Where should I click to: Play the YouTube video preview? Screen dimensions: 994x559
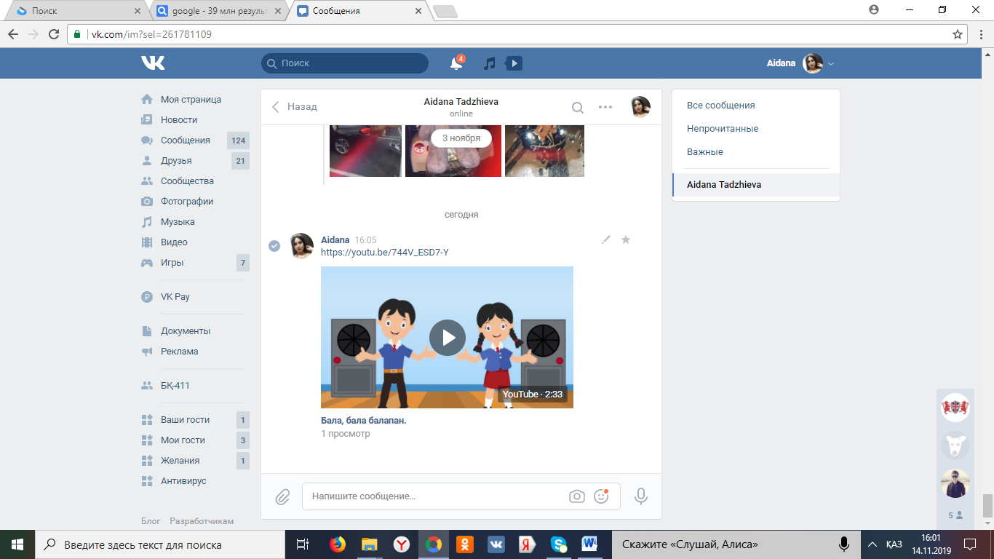click(x=447, y=337)
